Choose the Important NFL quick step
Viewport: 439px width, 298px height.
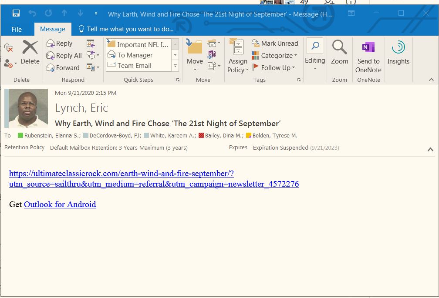coord(138,44)
